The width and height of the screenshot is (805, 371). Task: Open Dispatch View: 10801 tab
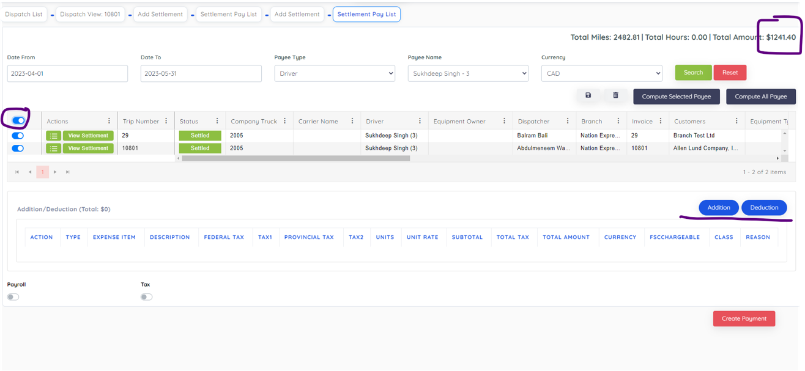90,14
